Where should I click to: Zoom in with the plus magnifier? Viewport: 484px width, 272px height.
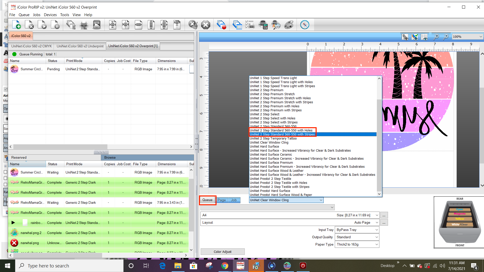[436, 37]
